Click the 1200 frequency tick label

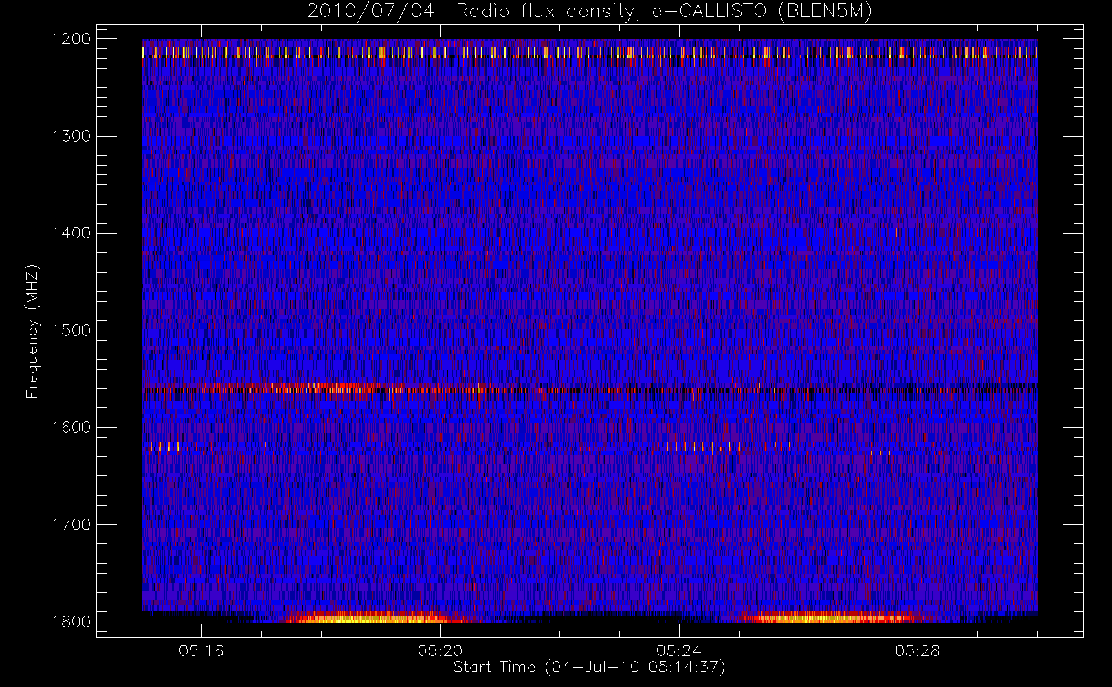click(x=71, y=39)
